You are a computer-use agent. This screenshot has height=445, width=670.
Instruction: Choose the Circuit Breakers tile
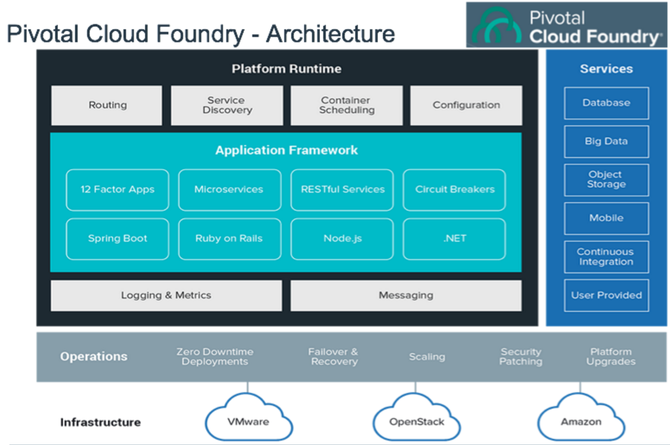pyautogui.click(x=454, y=190)
